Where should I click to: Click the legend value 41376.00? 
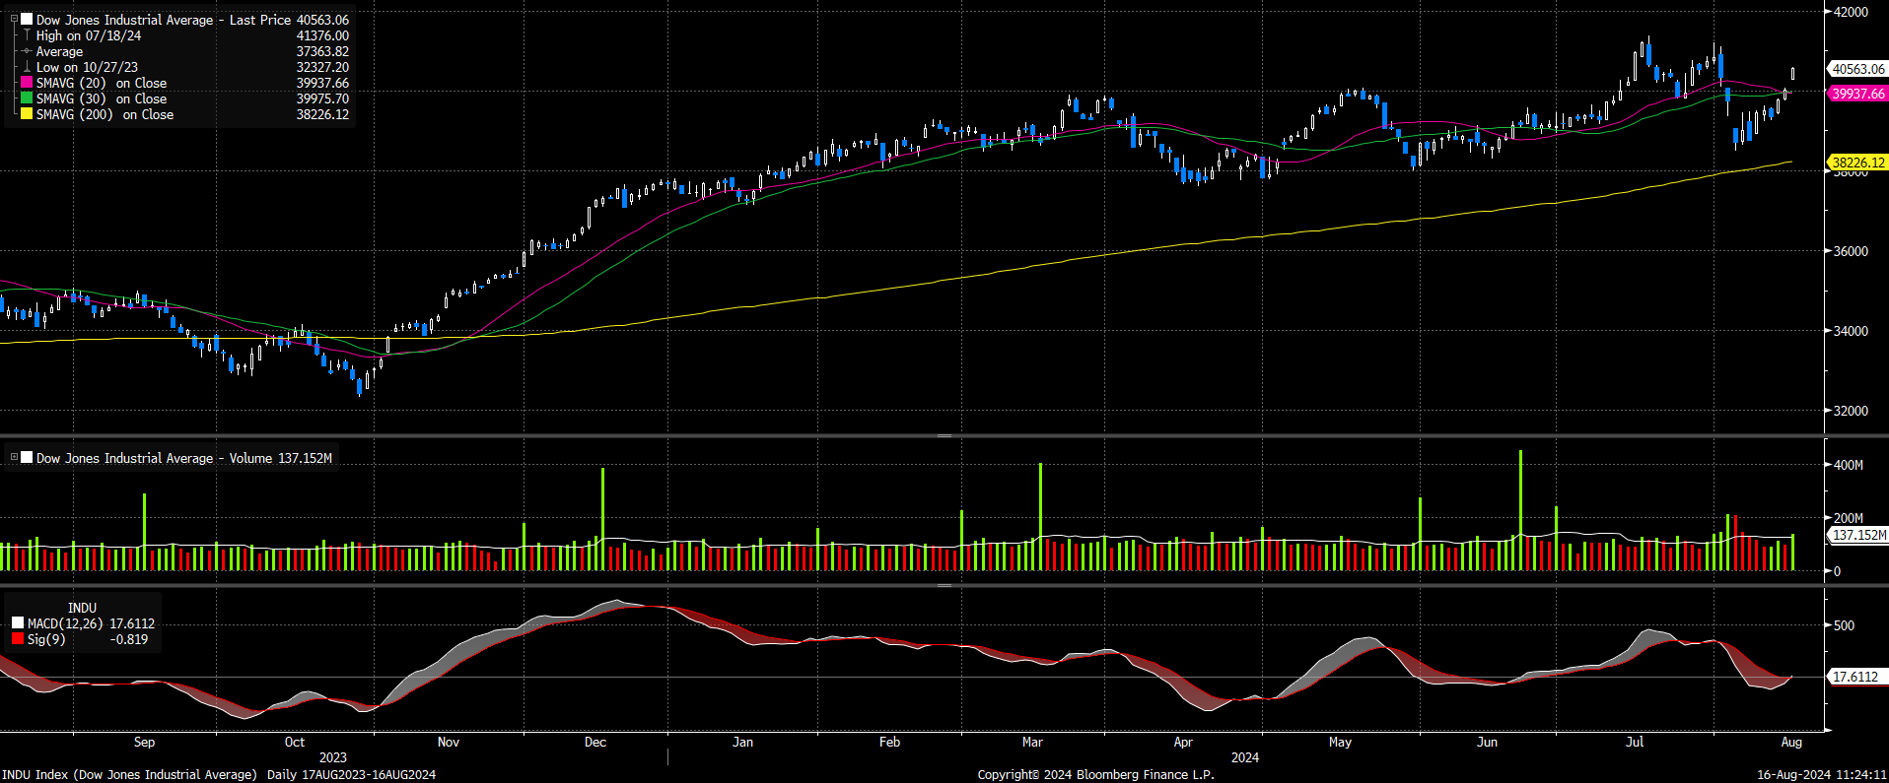pyautogui.click(x=322, y=35)
